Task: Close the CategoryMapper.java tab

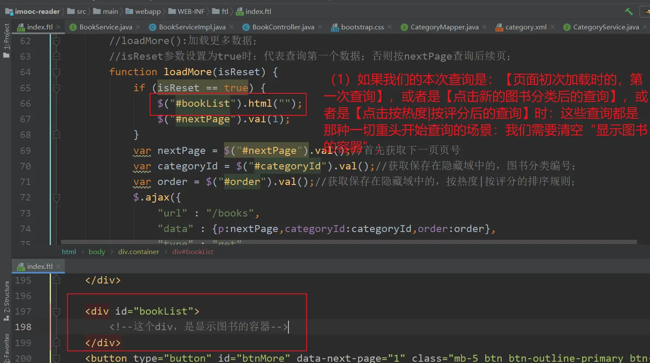Action: coord(484,27)
